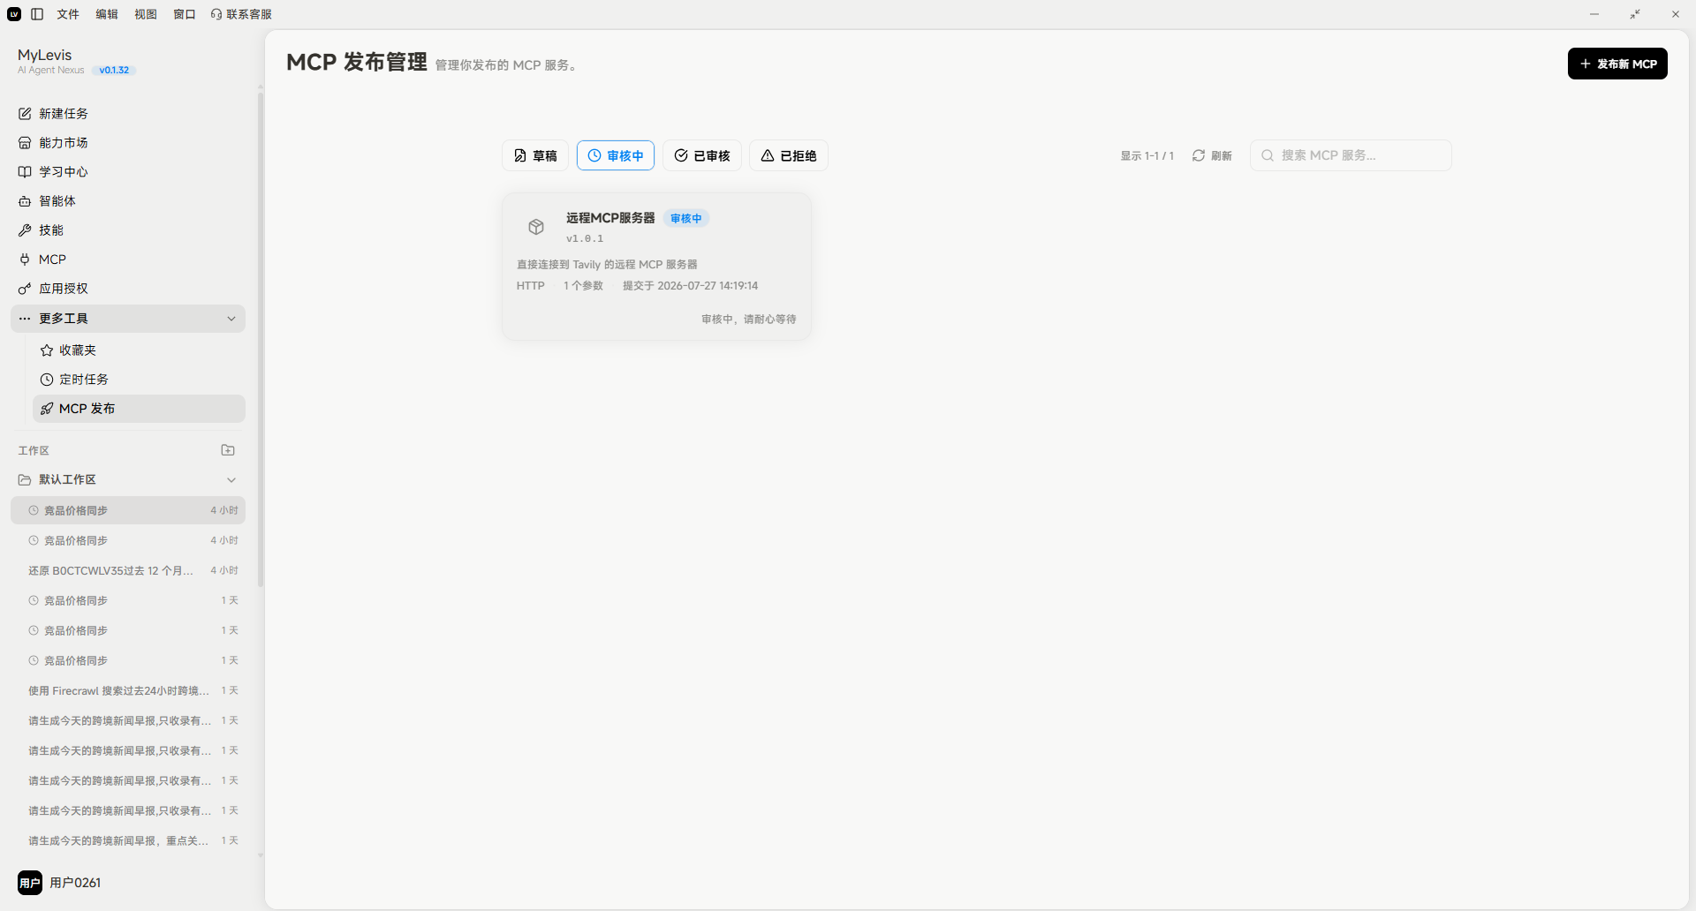Open the 编辑 menu
Screen dimensions: 1696x911
[107, 14]
